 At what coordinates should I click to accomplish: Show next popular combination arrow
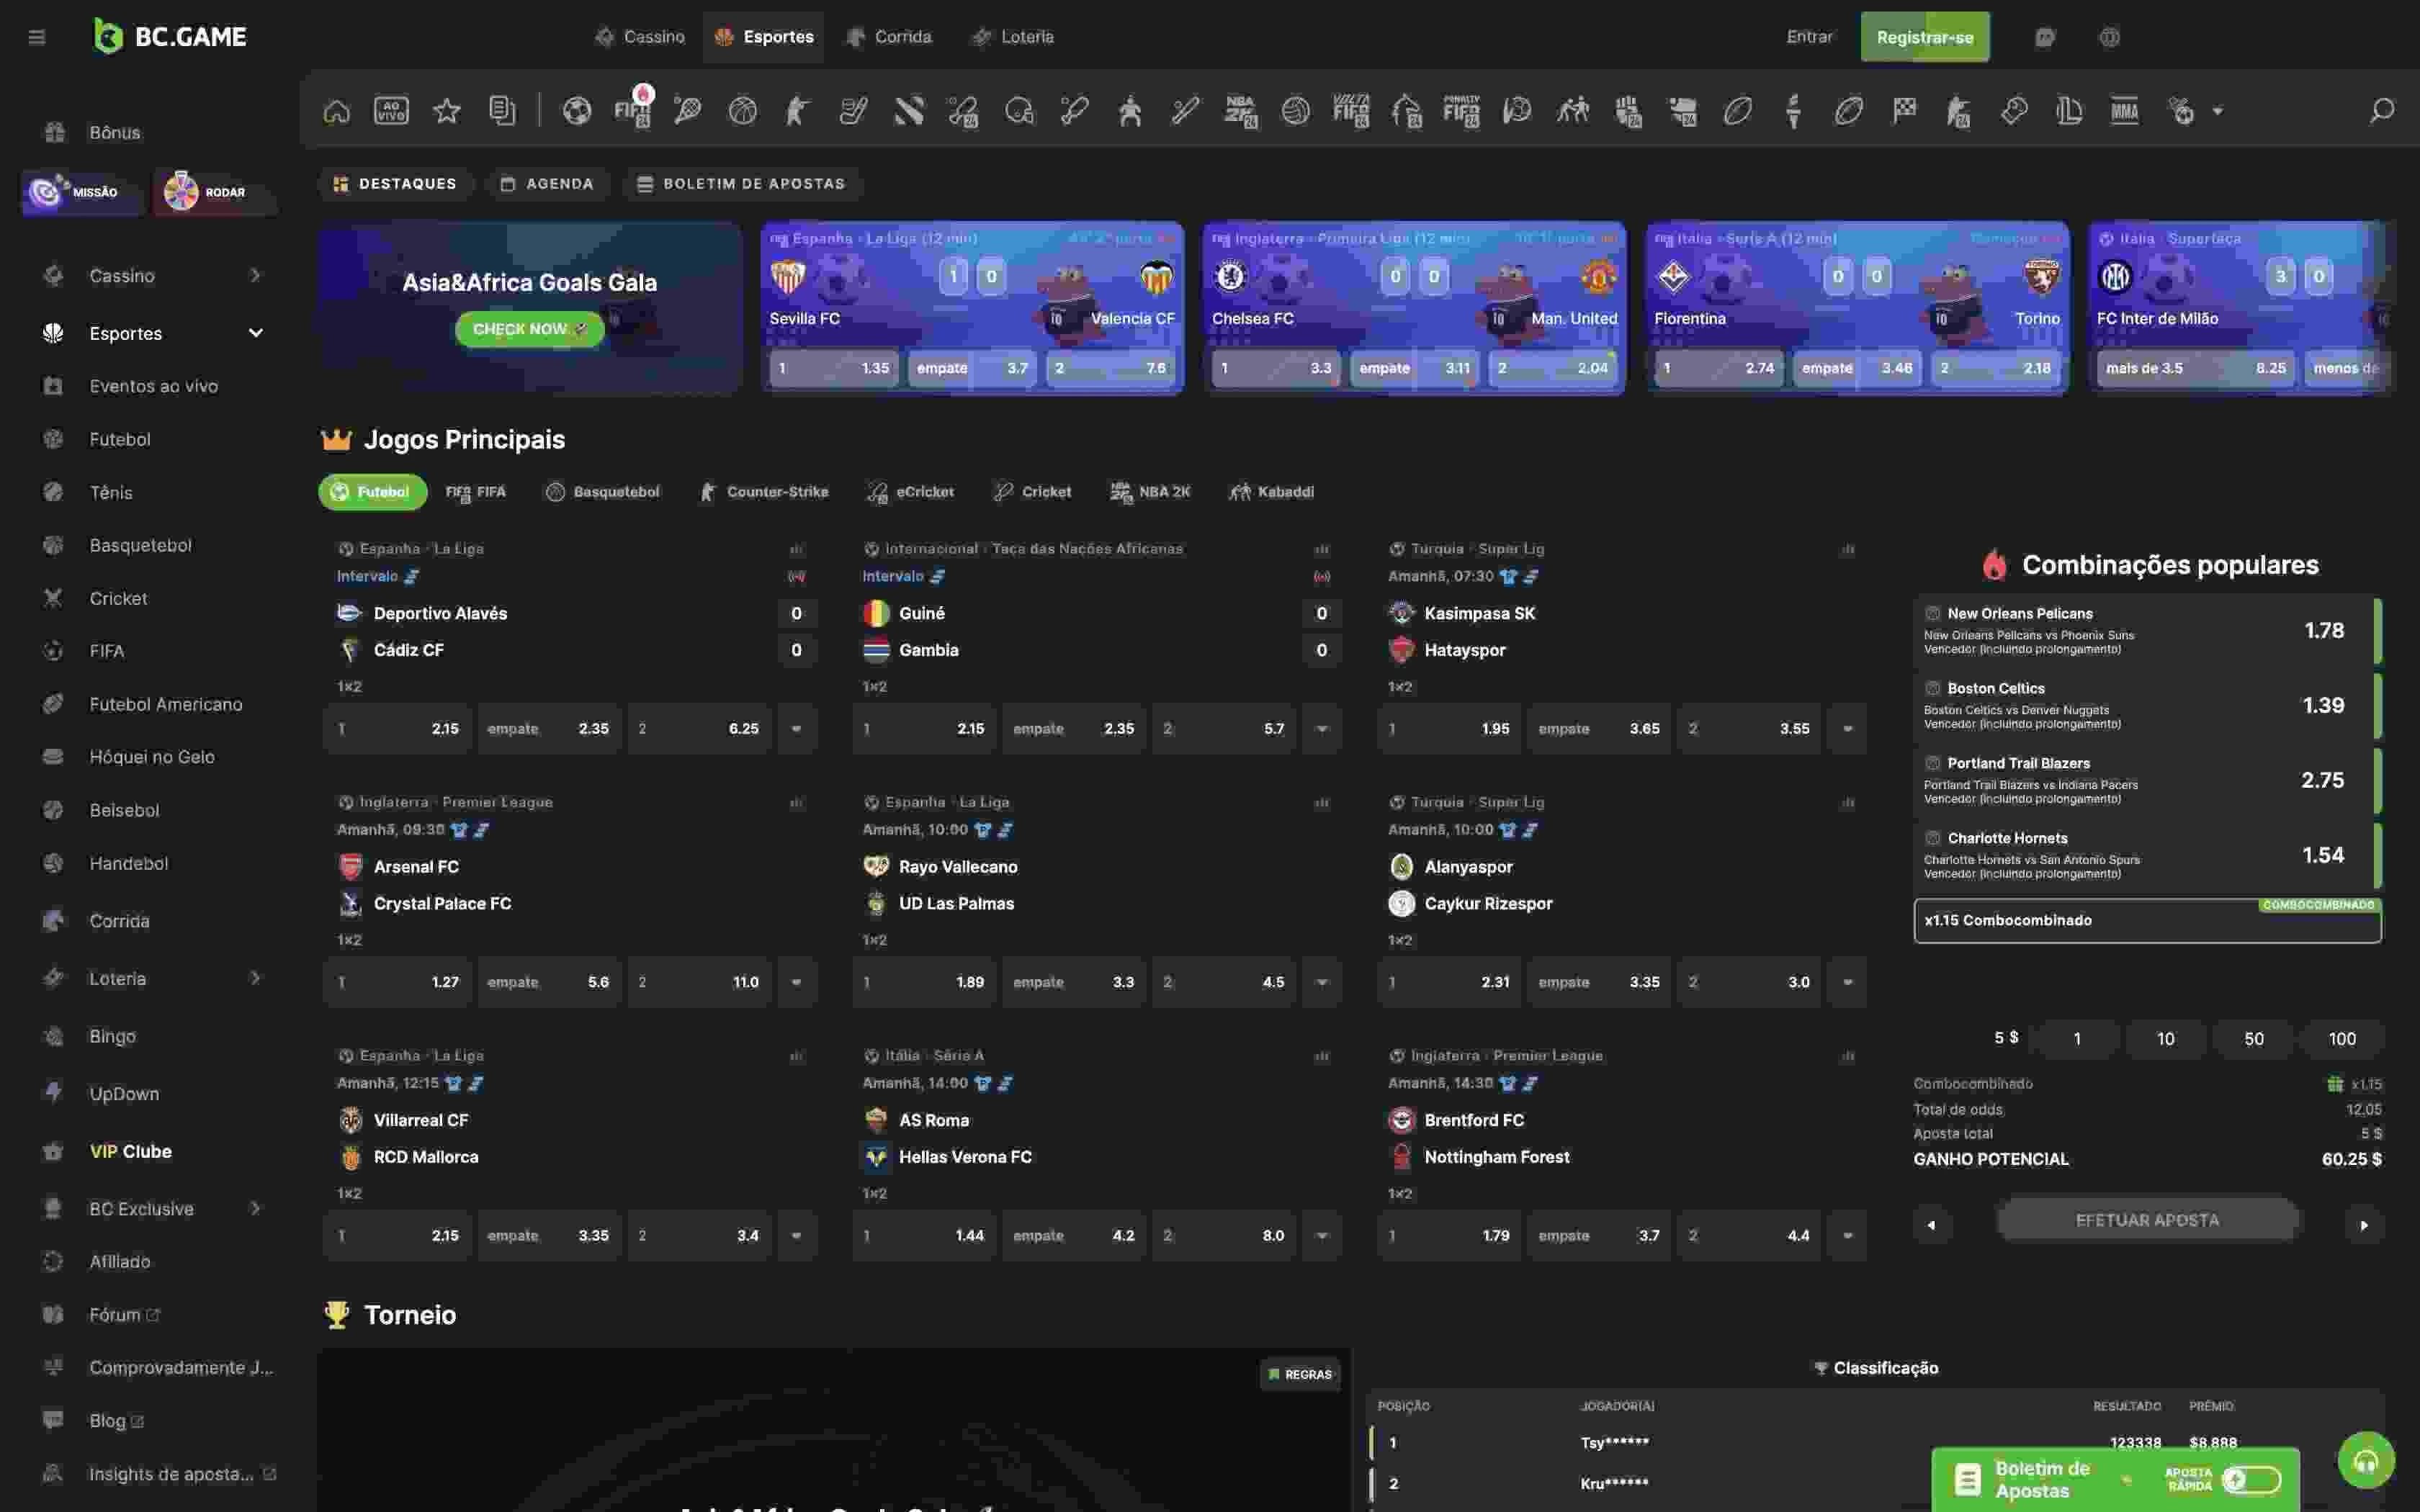tap(2364, 1225)
